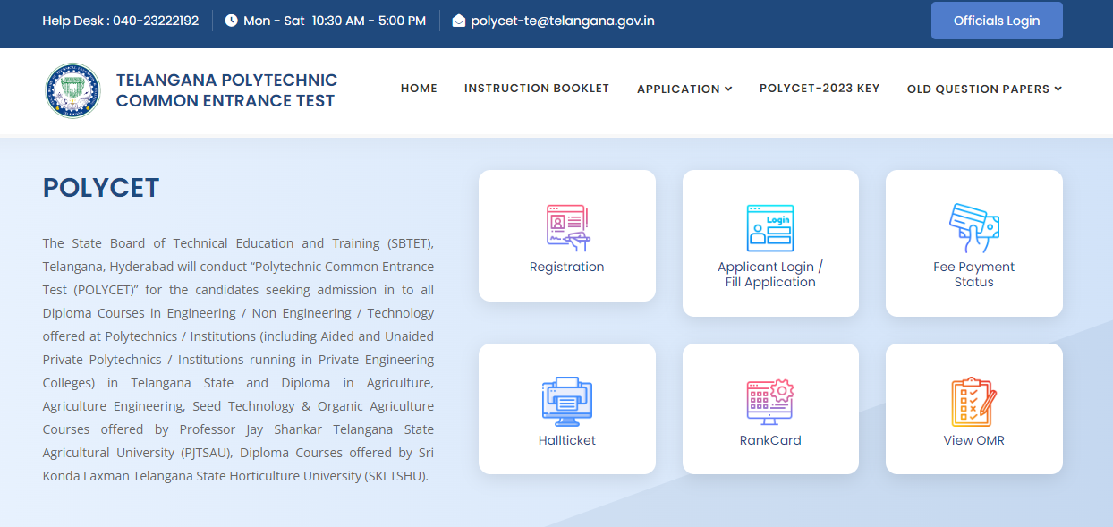Click the Fee Payment card icon

point(973,228)
